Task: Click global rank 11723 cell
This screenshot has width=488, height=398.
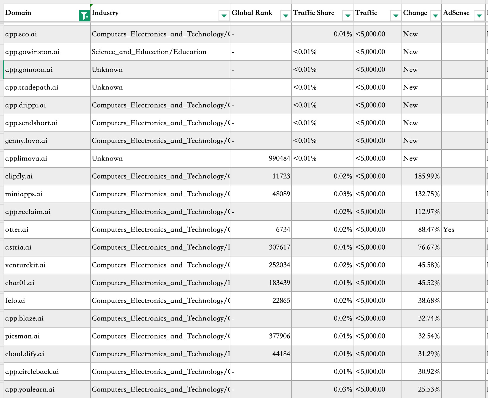Action: tap(261, 176)
